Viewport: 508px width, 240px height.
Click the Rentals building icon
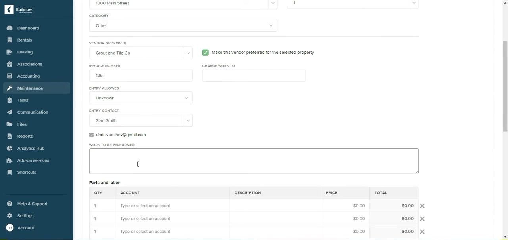(10, 40)
